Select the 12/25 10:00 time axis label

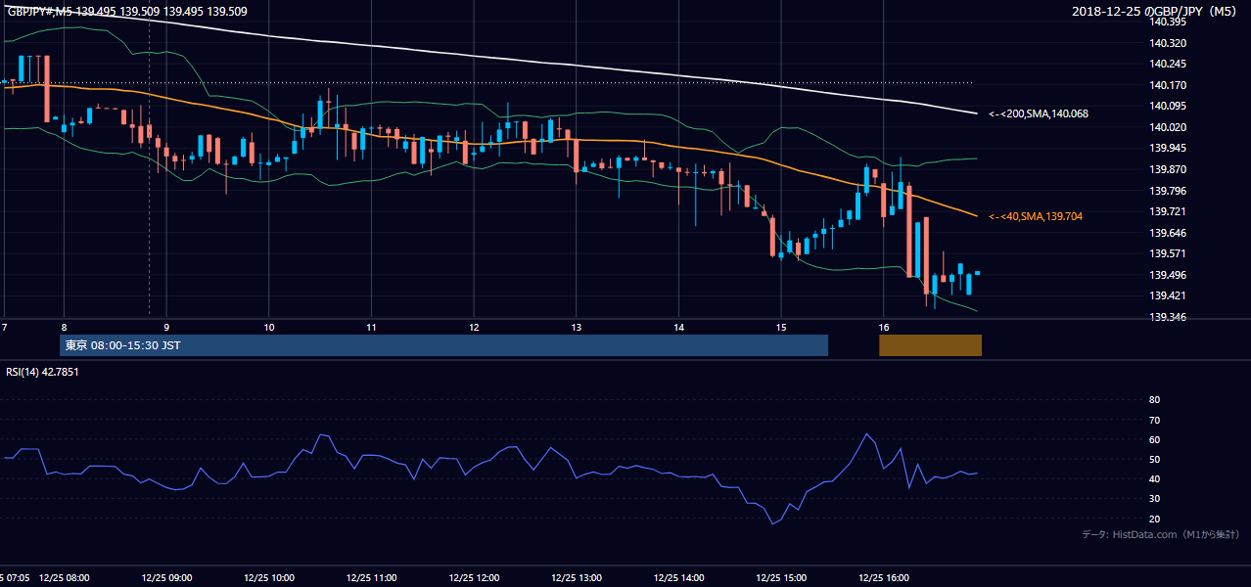pyautogui.click(x=269, y=578)
